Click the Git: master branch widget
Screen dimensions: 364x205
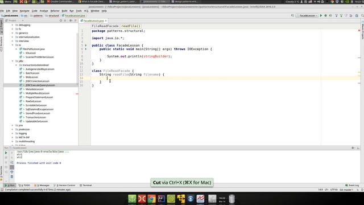(x=346, y=190)
